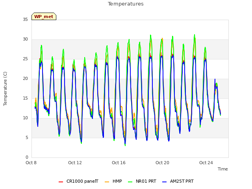Click the Time axis label

(223, 169)
